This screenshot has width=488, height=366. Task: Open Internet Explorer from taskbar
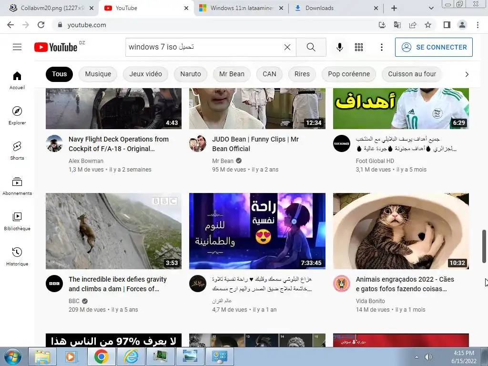coord(131,356)
